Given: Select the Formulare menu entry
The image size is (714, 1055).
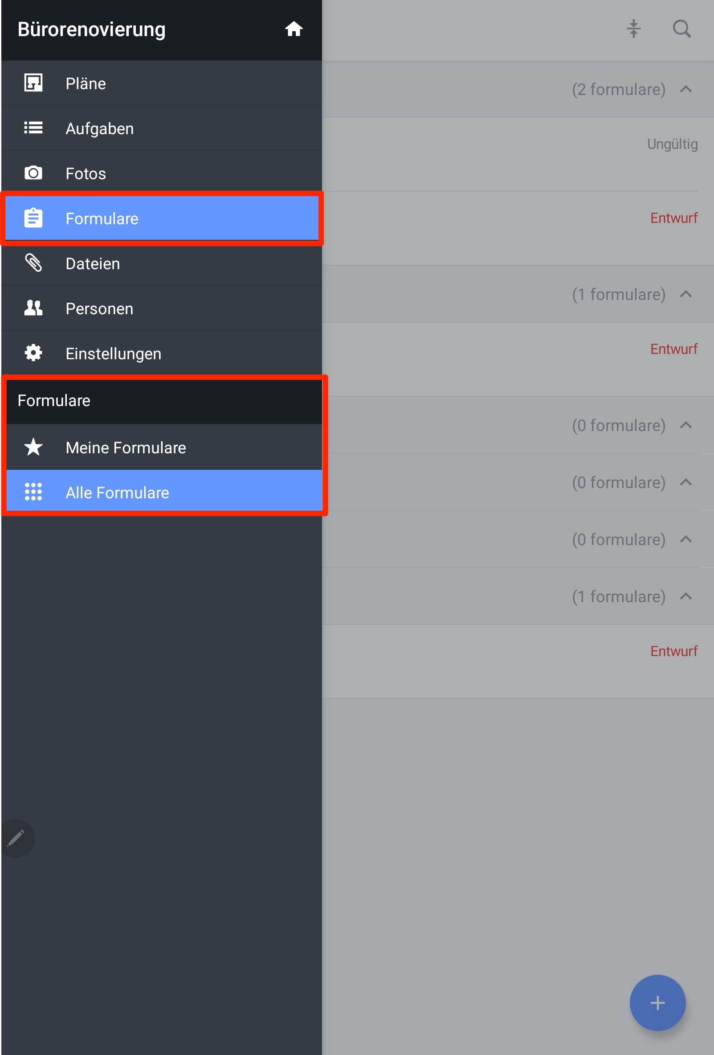Looking at the screenshot, I should pyautogui.click(x=162, y=218).
